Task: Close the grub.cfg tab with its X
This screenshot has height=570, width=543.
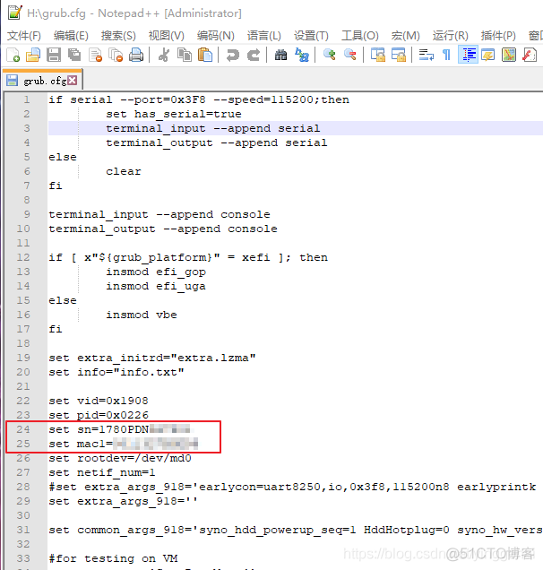Action: coord(73,81)
